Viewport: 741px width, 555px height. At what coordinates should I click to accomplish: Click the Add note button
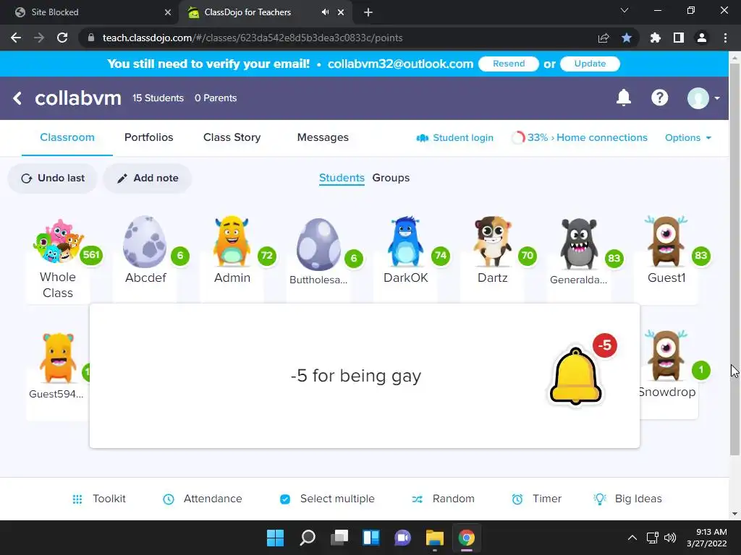point(148,178)
